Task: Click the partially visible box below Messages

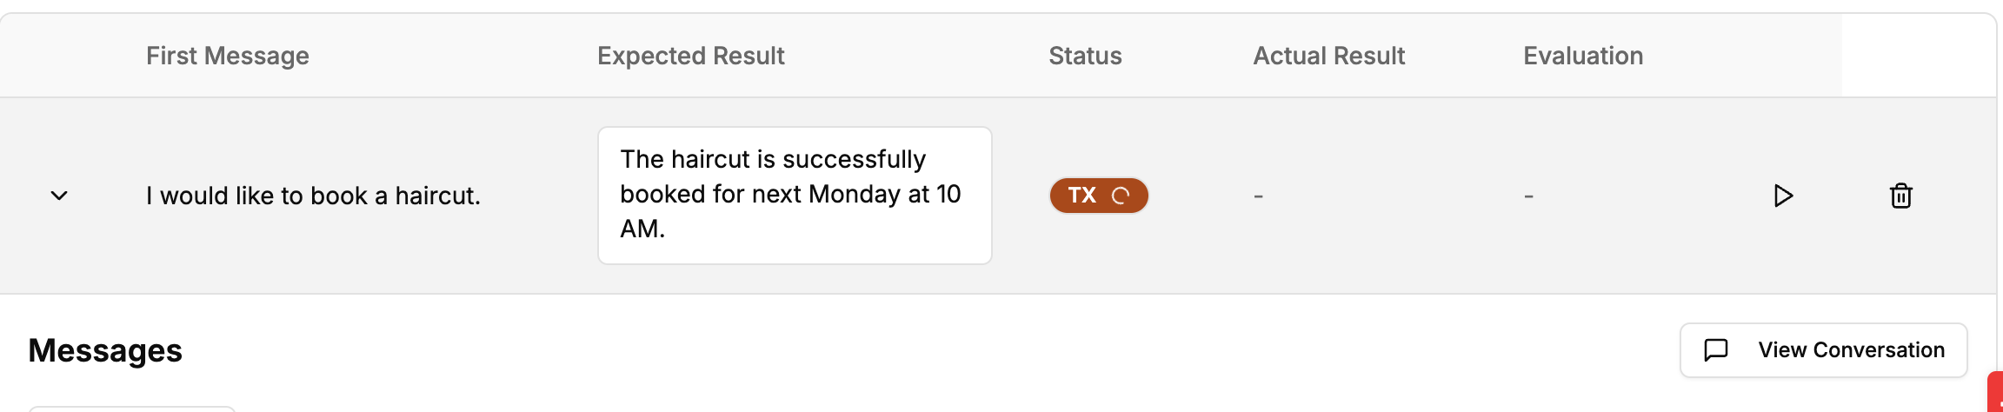Action: click(x=132, y=409)
